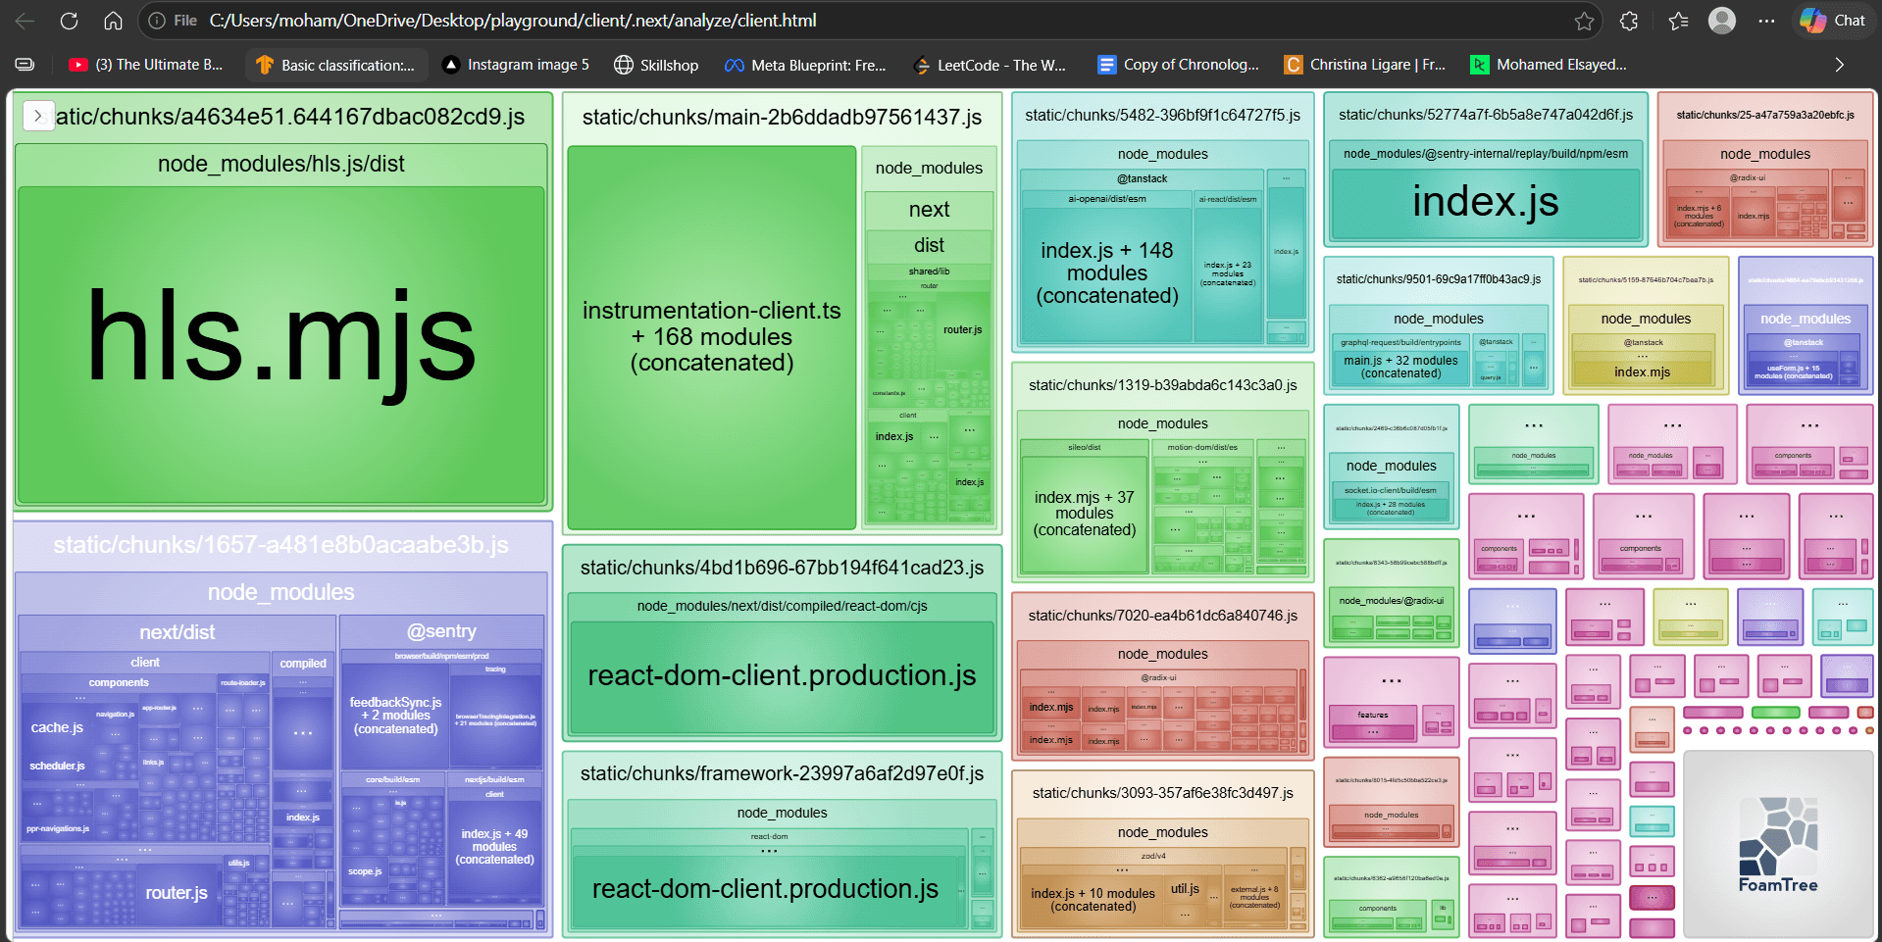This screenshot has height=942, width=1882.
Task: Click chunk 4bd1b696-67bb194f641cad23.js title
Action: click(x=782, y=568)
